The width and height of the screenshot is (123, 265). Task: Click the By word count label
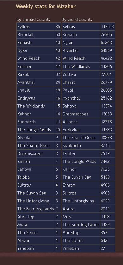click(77, 19)
